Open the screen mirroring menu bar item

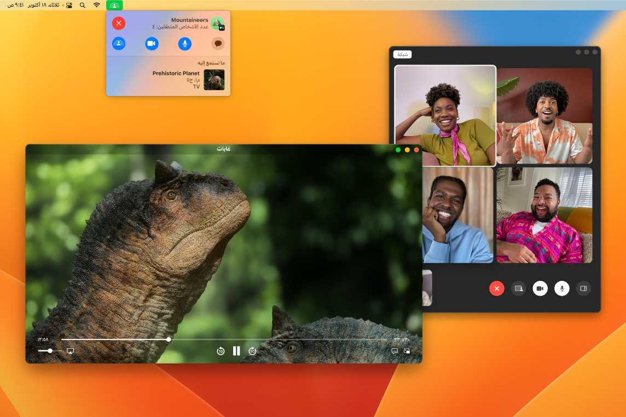coord(69,5)
